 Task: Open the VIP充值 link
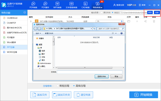(131, 5)
